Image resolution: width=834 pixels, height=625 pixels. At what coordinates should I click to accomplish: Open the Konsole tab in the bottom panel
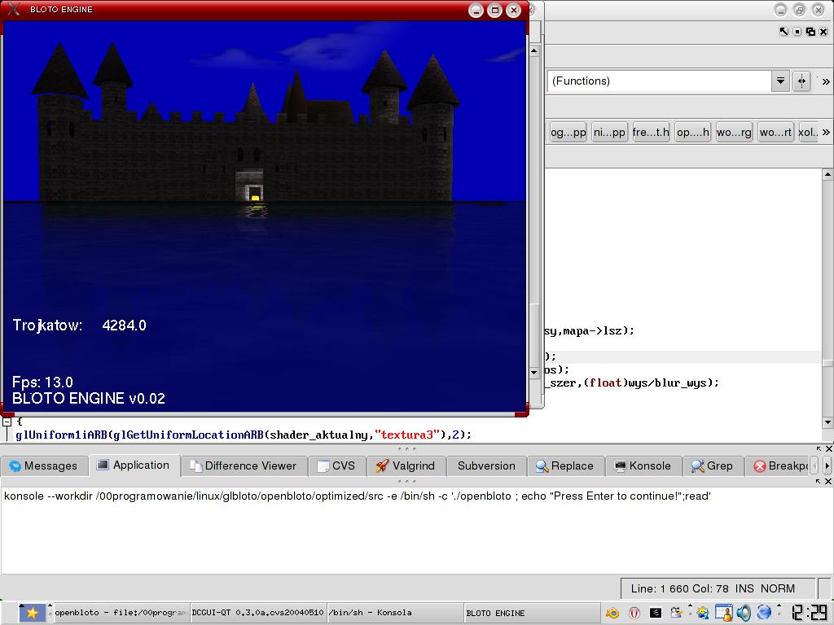pyautogui.click(x=643, y=466)
